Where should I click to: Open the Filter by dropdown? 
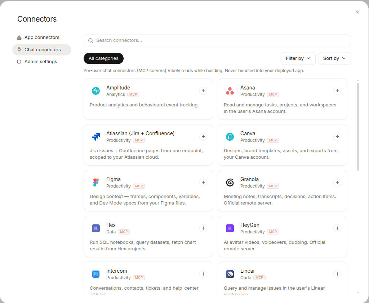298,58
